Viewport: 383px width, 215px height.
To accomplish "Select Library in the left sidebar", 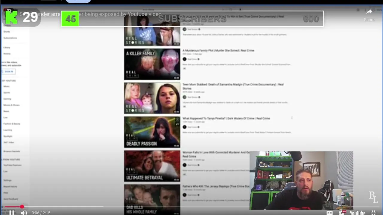I will pyautogui.click(x=7, y=47).
